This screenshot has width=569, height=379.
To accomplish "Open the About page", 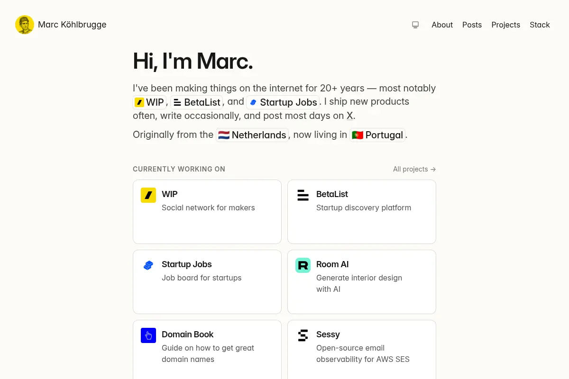I will [442, 25].
